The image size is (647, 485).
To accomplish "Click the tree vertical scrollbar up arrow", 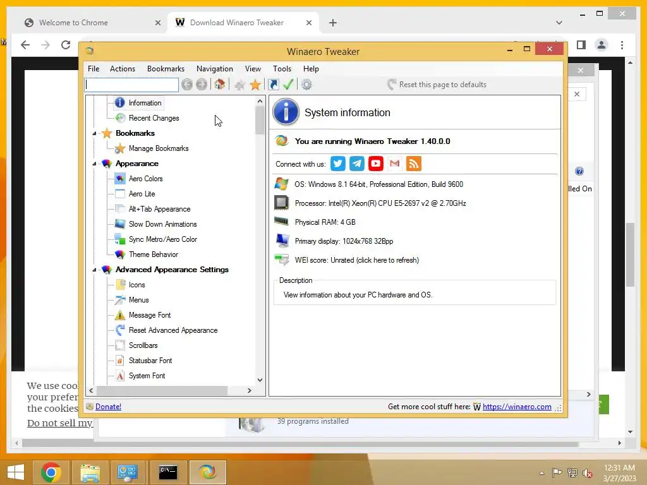I will (x=260, y=101).
